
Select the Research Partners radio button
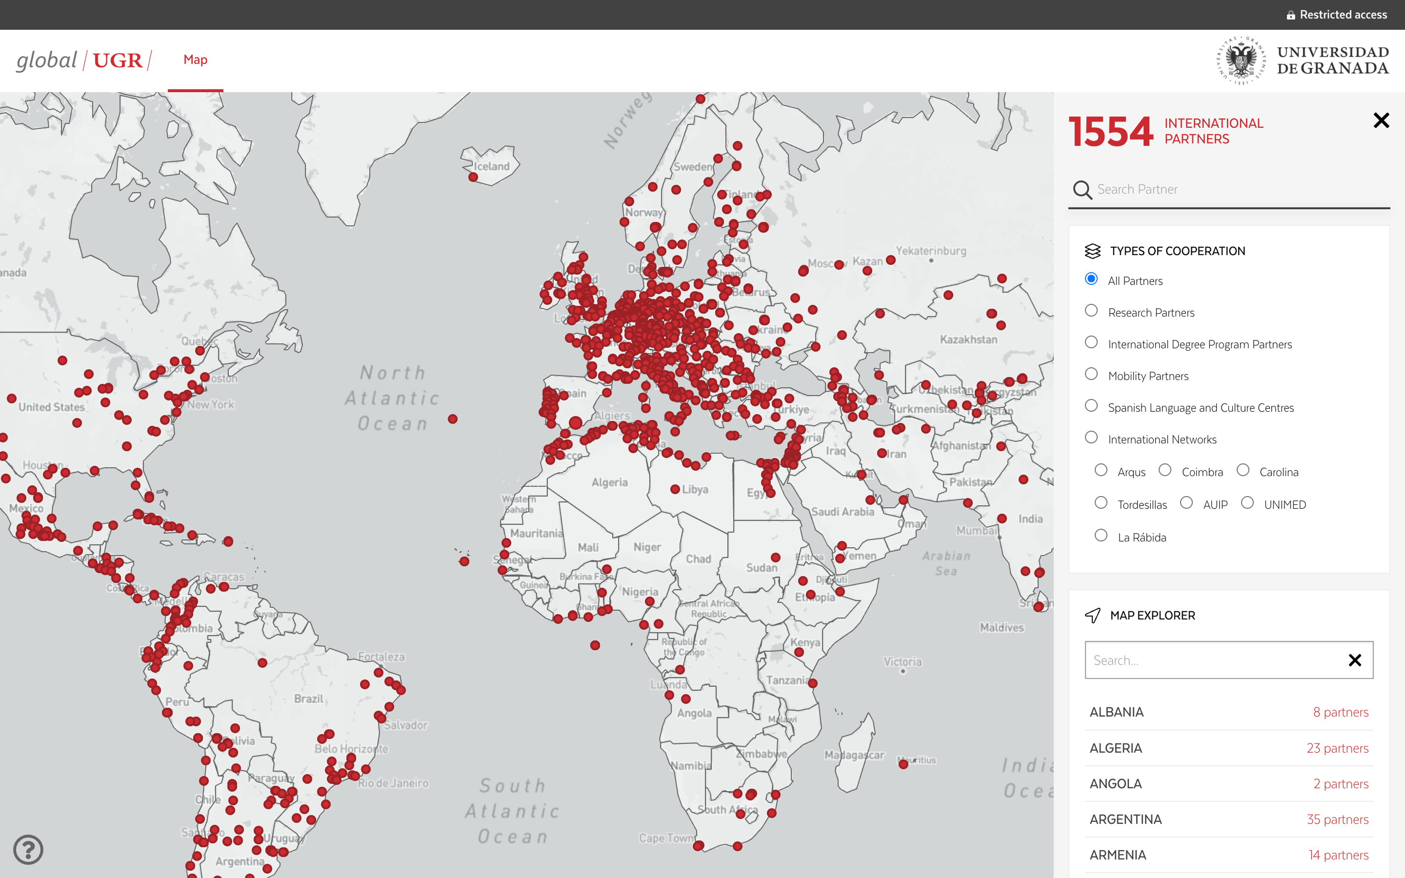tap(1091, 311)
